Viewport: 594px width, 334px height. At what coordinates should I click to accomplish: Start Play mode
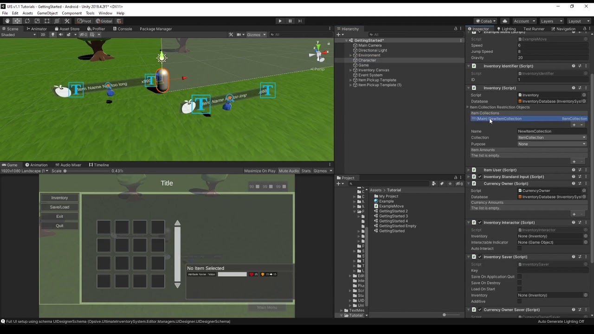point(280,21)
